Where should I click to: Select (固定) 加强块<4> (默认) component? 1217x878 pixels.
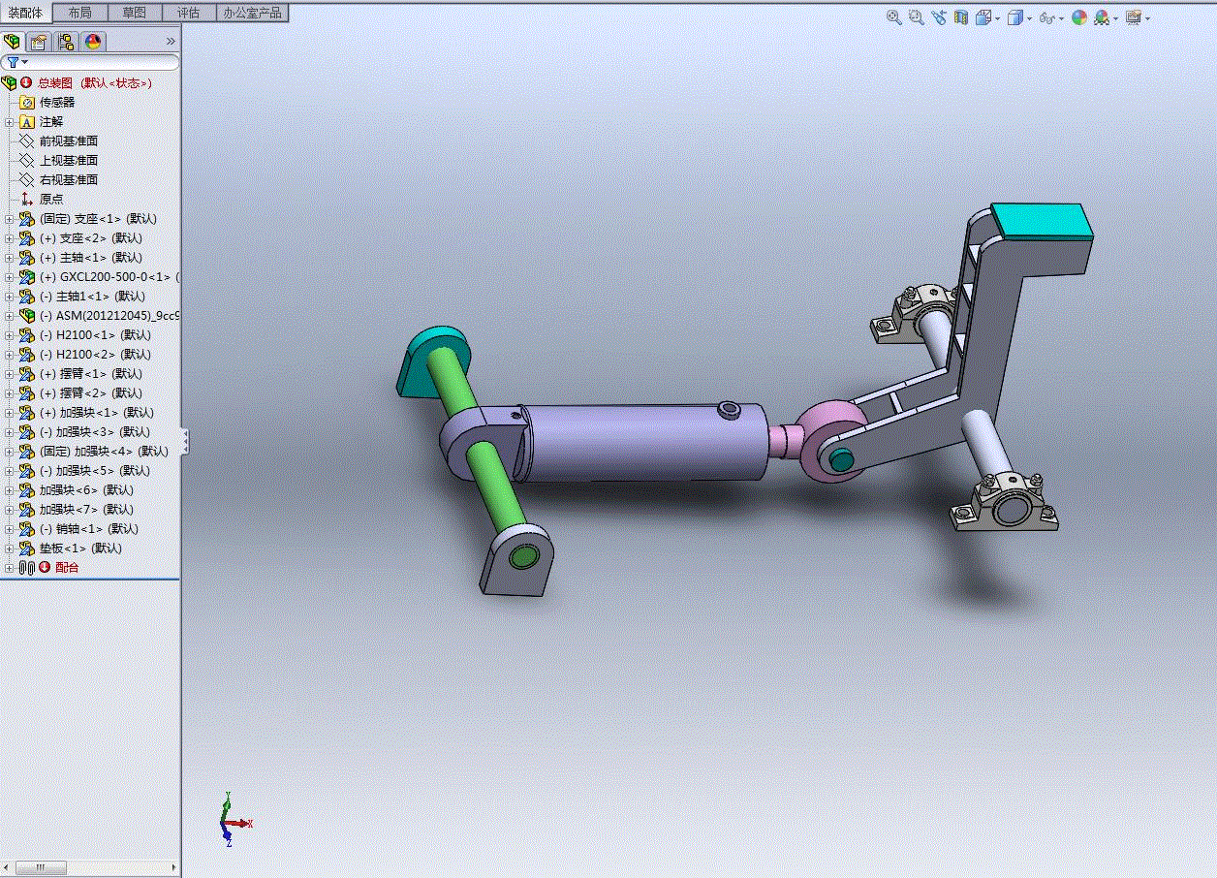coord(104,451)
